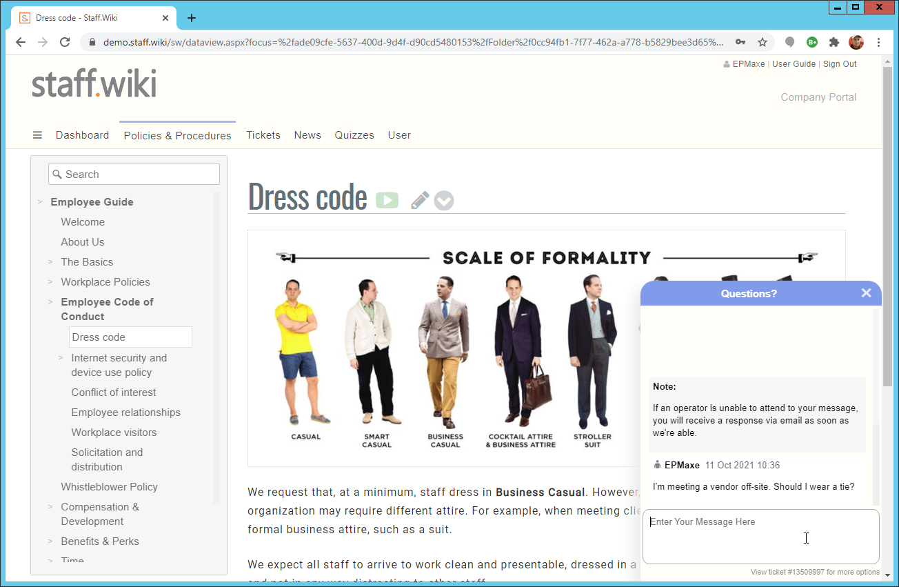The image size is (899, 587).
Task: Expand the Employee Guide tree node
Action: (40, 202)
